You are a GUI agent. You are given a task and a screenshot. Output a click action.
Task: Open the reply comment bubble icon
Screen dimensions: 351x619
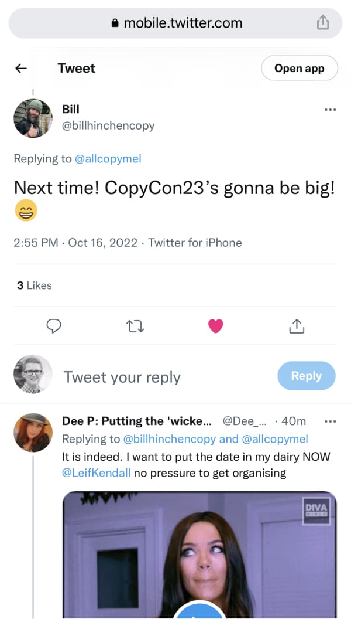[x=54, y=326]
